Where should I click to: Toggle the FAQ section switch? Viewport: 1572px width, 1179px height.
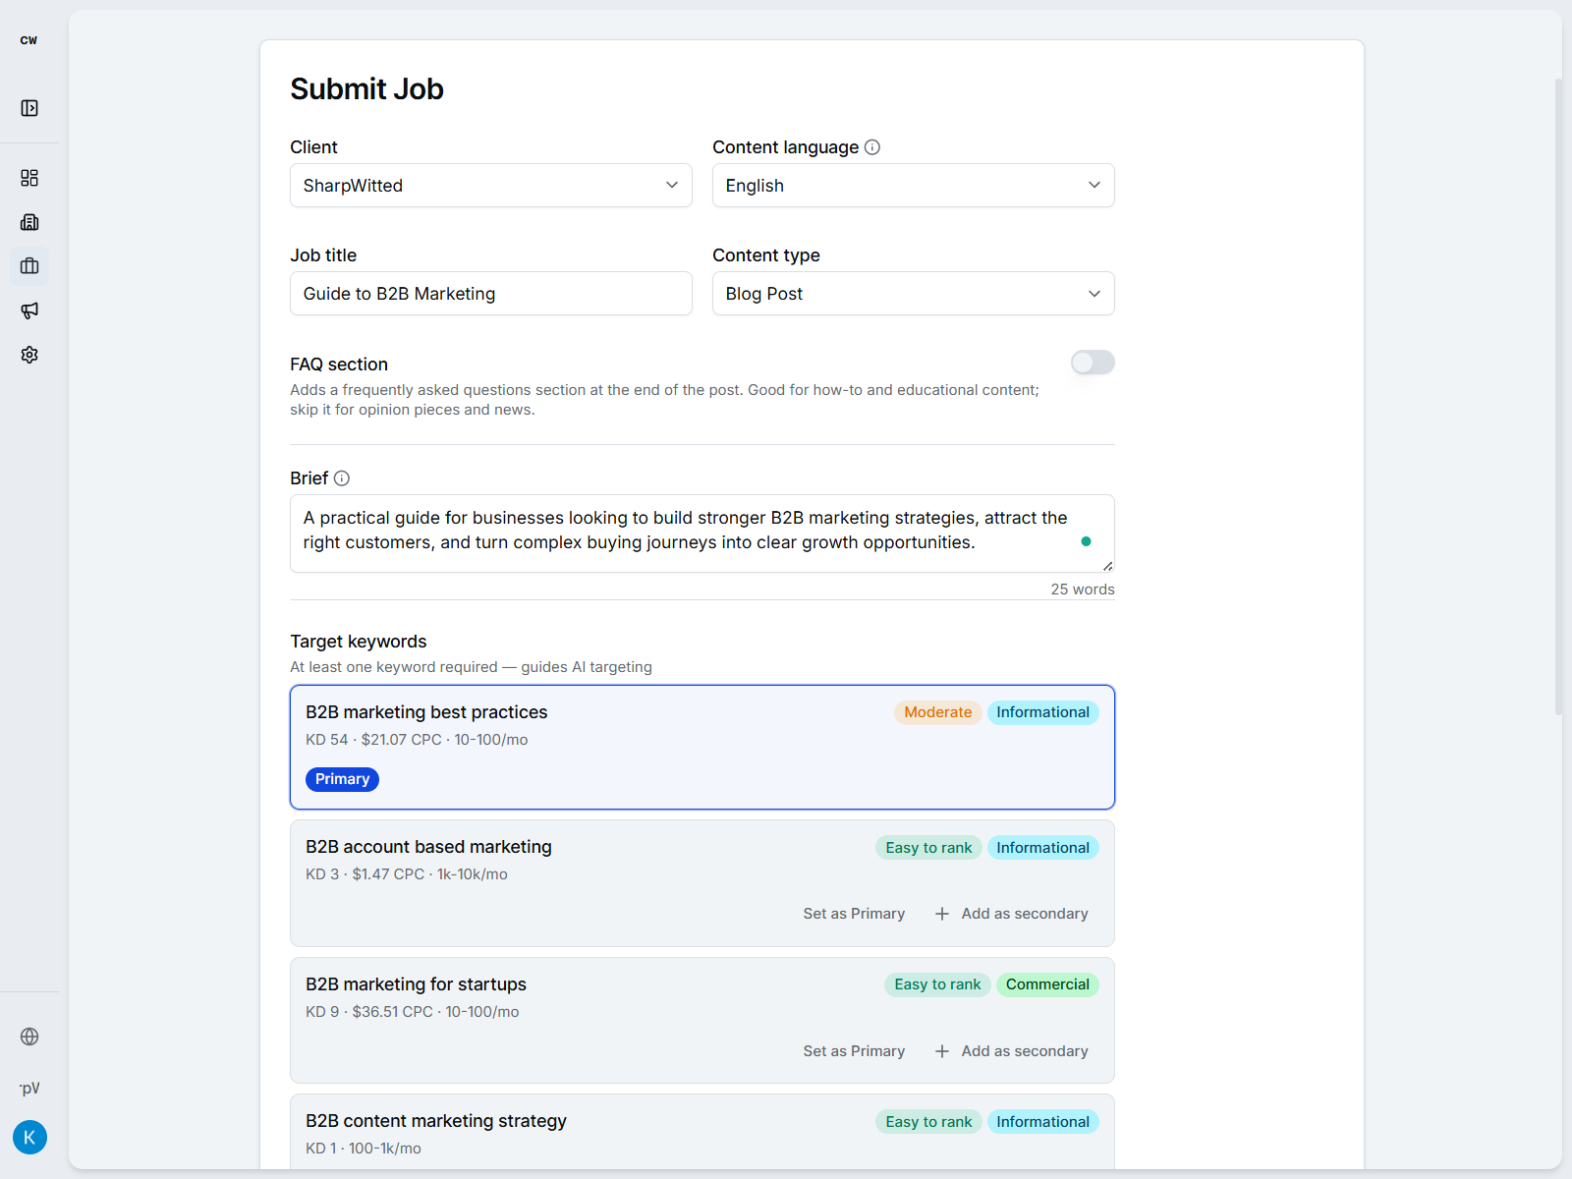[1093, 363]
